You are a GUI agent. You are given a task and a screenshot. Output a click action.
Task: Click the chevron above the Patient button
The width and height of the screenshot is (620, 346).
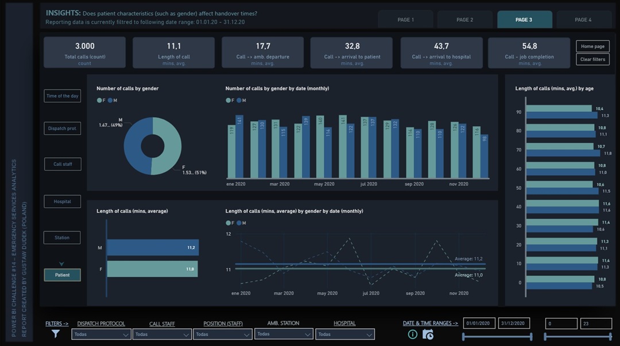[x=62, y=264]
